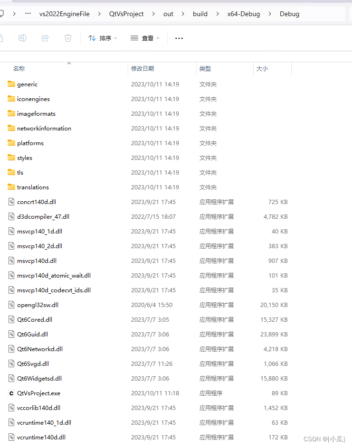The image size is (352, 447).
Task: Select Qt6Svgd.dll file name
Action: tap(33, 364)
